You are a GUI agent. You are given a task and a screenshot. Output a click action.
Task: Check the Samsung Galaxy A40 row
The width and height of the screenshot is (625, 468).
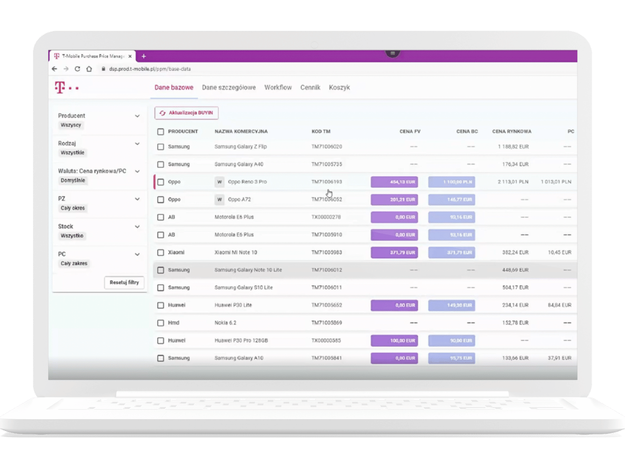[161, 164]
